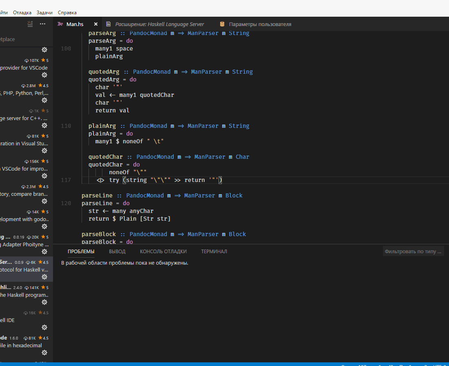Screen dimensions: 449x366
Task: Open gear menu for 'elopment with godo..' extension
Action: [x=44, y=226]
